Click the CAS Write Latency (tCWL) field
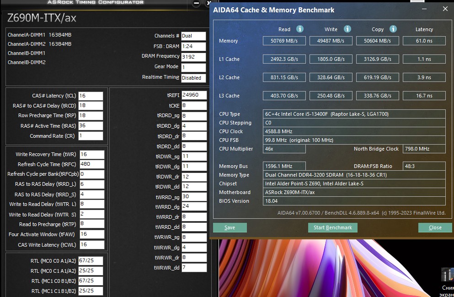 pos(92,244)
